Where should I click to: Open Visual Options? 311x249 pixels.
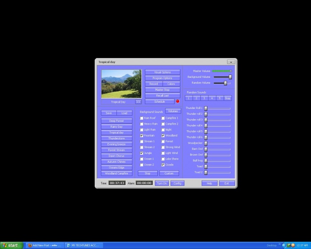(x=163, y=72)
